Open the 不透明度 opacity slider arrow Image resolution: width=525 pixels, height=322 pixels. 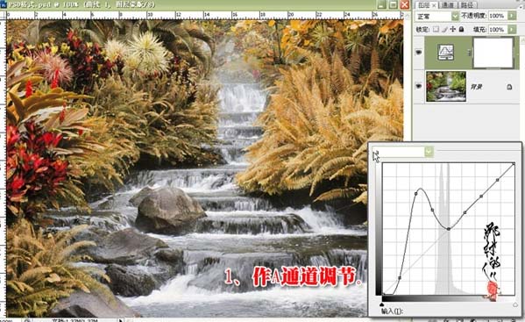click(x=512, y=16)
